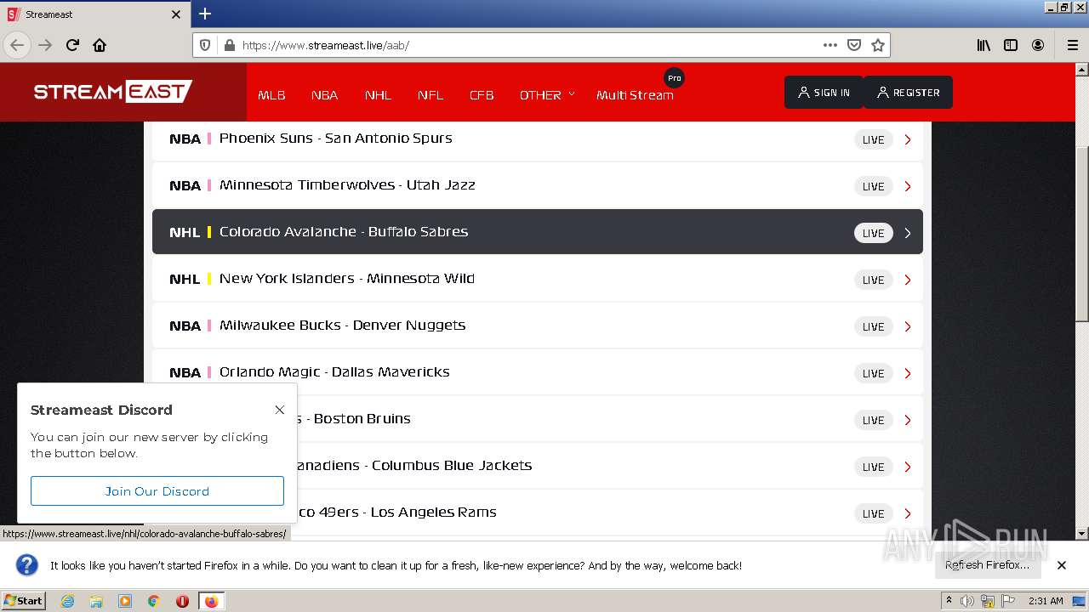Show hidden system tray icons
Screen dimensions: 1089x612
pyautogui.click(x=949, y=601)
